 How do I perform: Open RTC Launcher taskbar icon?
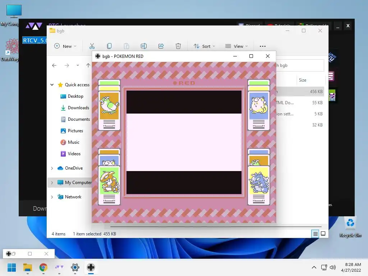coord(59,267)
